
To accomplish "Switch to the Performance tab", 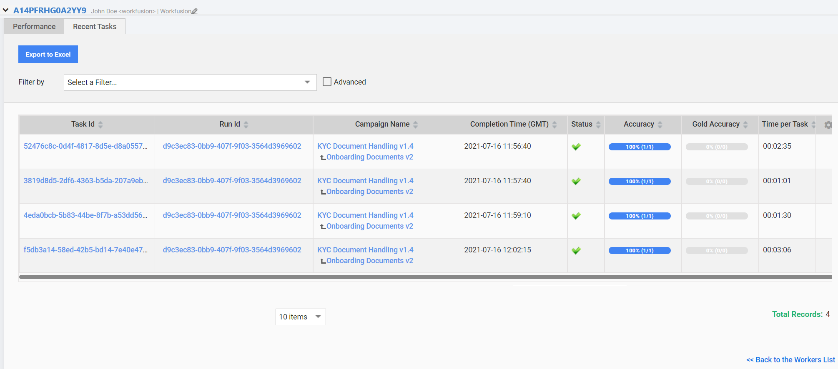I will click(34, 27).
